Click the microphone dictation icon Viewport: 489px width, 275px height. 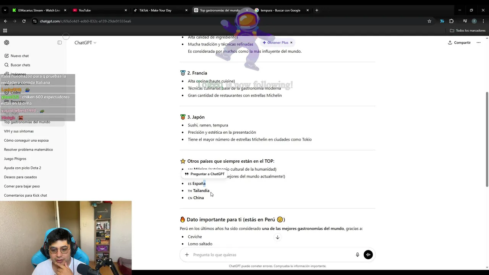tap(358, 255)
